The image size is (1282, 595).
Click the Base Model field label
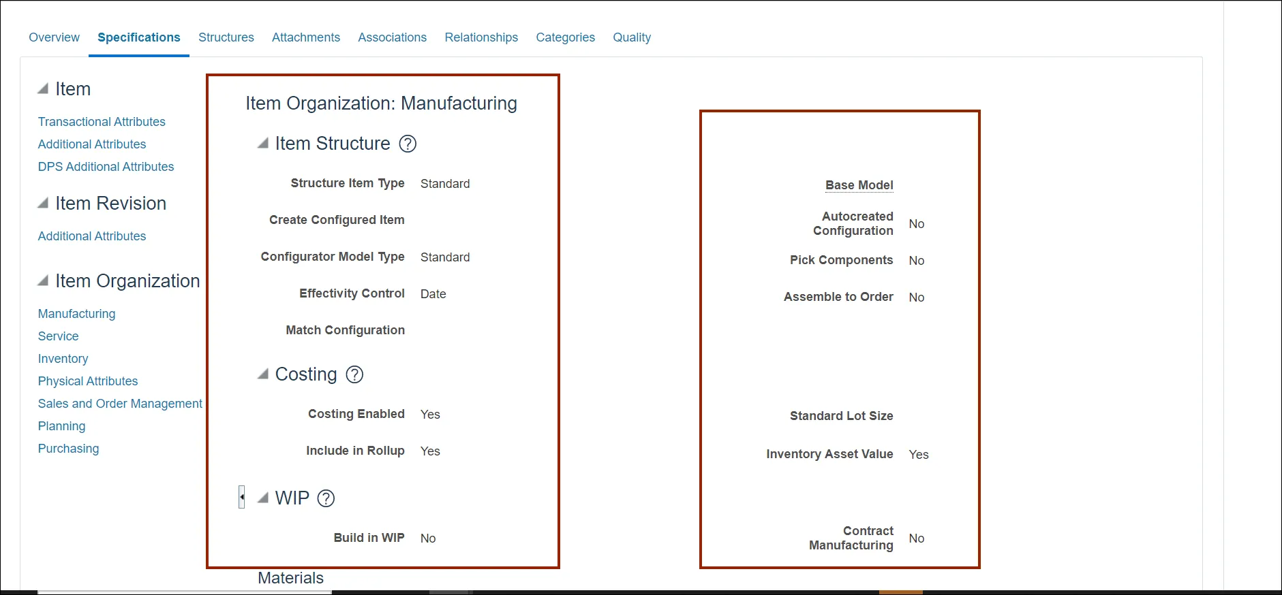(859, 185)
